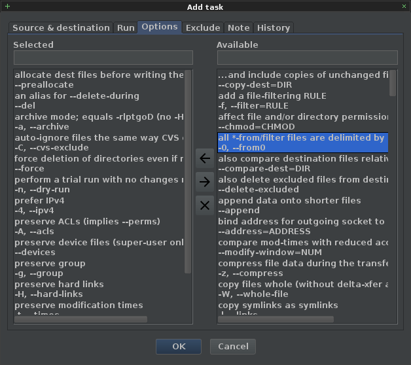411x365 pixels.
Task: Close the Add task dialog window
Action: tap(404, 7)
